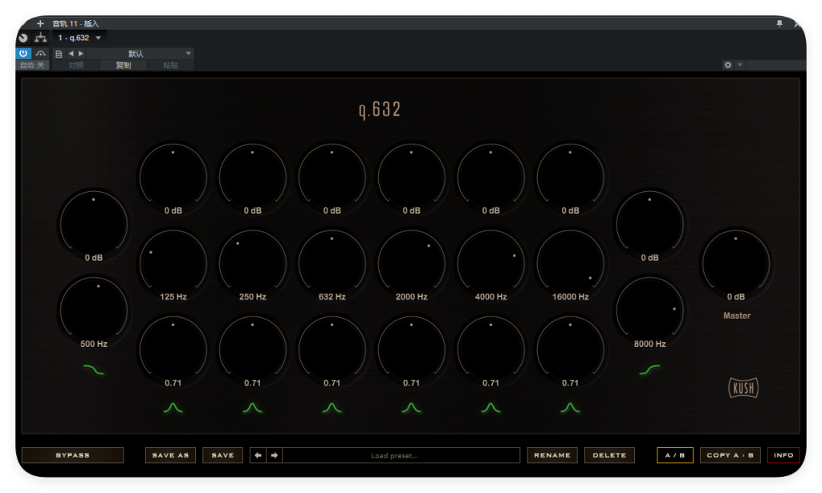Click the 125 Hz frequency knob

pos(173,264)
